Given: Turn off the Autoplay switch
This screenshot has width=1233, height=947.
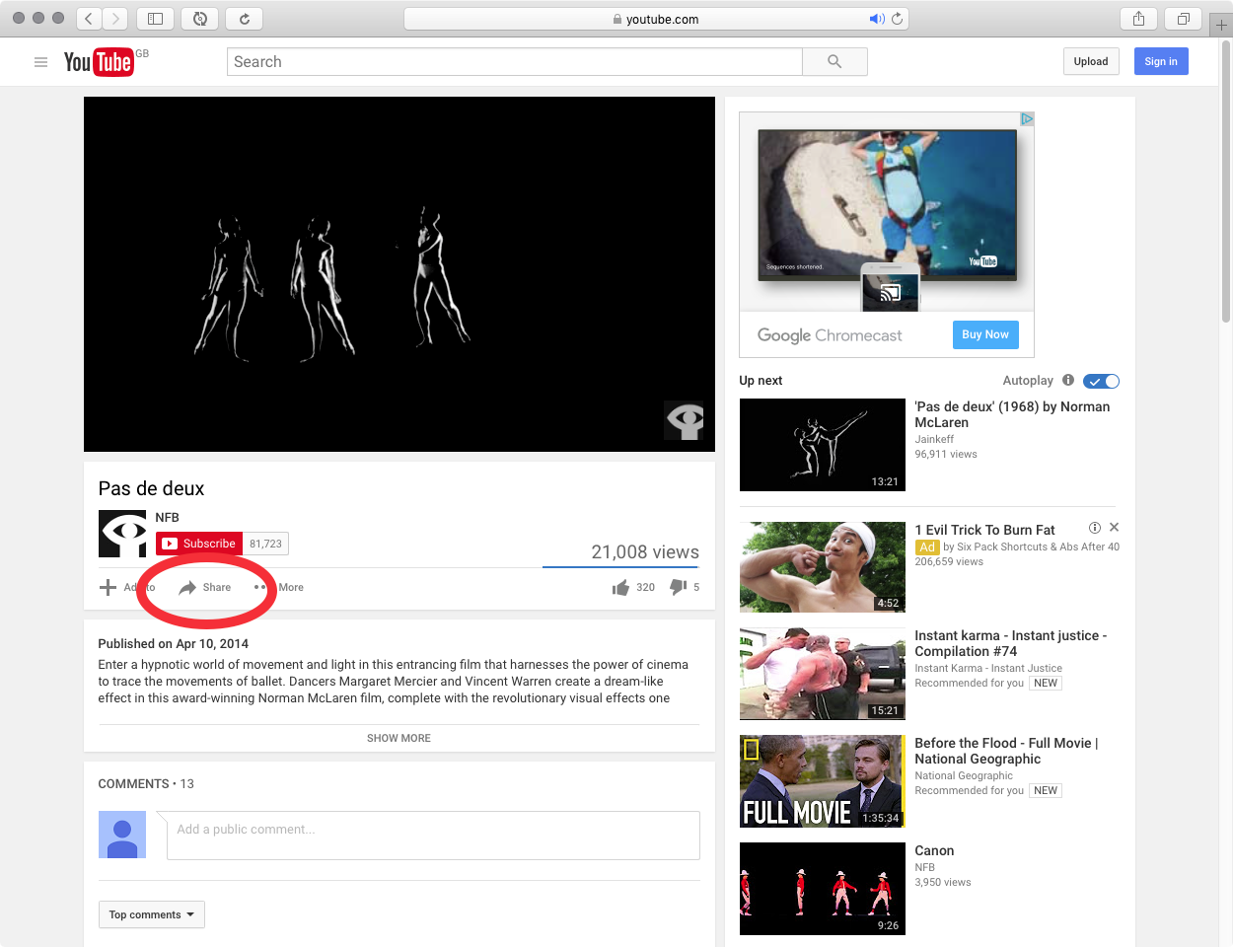Looking at the screenshot, I should click(1101, 381).
